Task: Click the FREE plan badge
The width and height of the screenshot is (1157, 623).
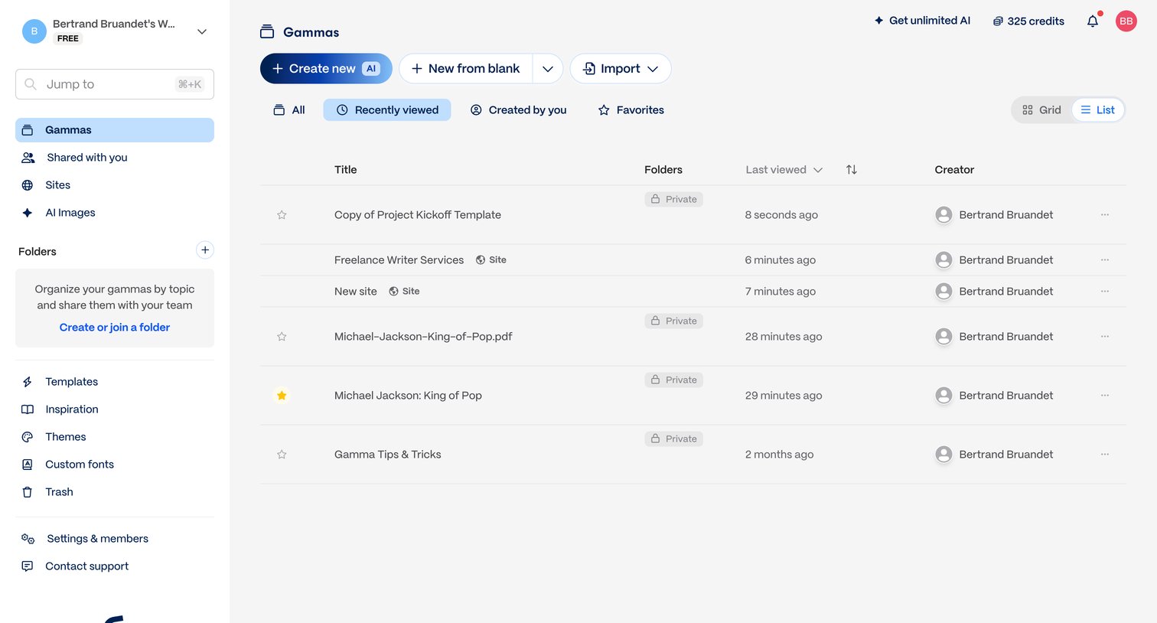Action: tap(68, 38)
